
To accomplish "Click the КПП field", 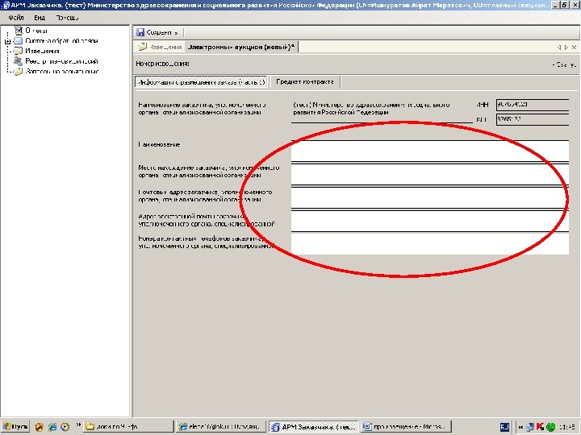I will point(533,119).
